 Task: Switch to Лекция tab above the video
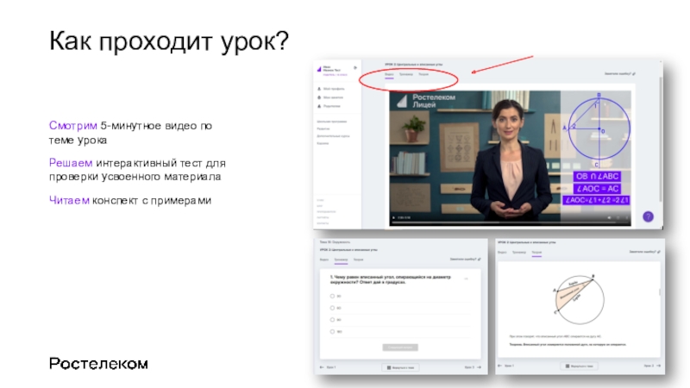(x=423, y=75)
